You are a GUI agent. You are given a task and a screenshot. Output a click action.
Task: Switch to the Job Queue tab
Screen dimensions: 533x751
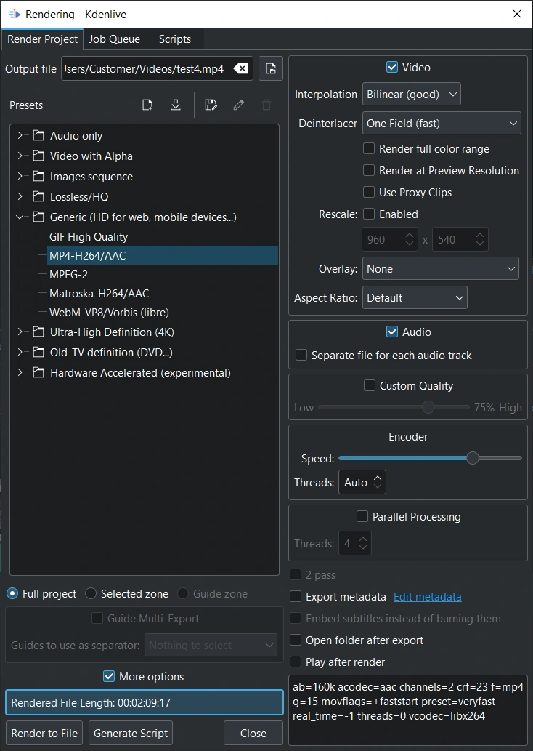tap(115, 39)
